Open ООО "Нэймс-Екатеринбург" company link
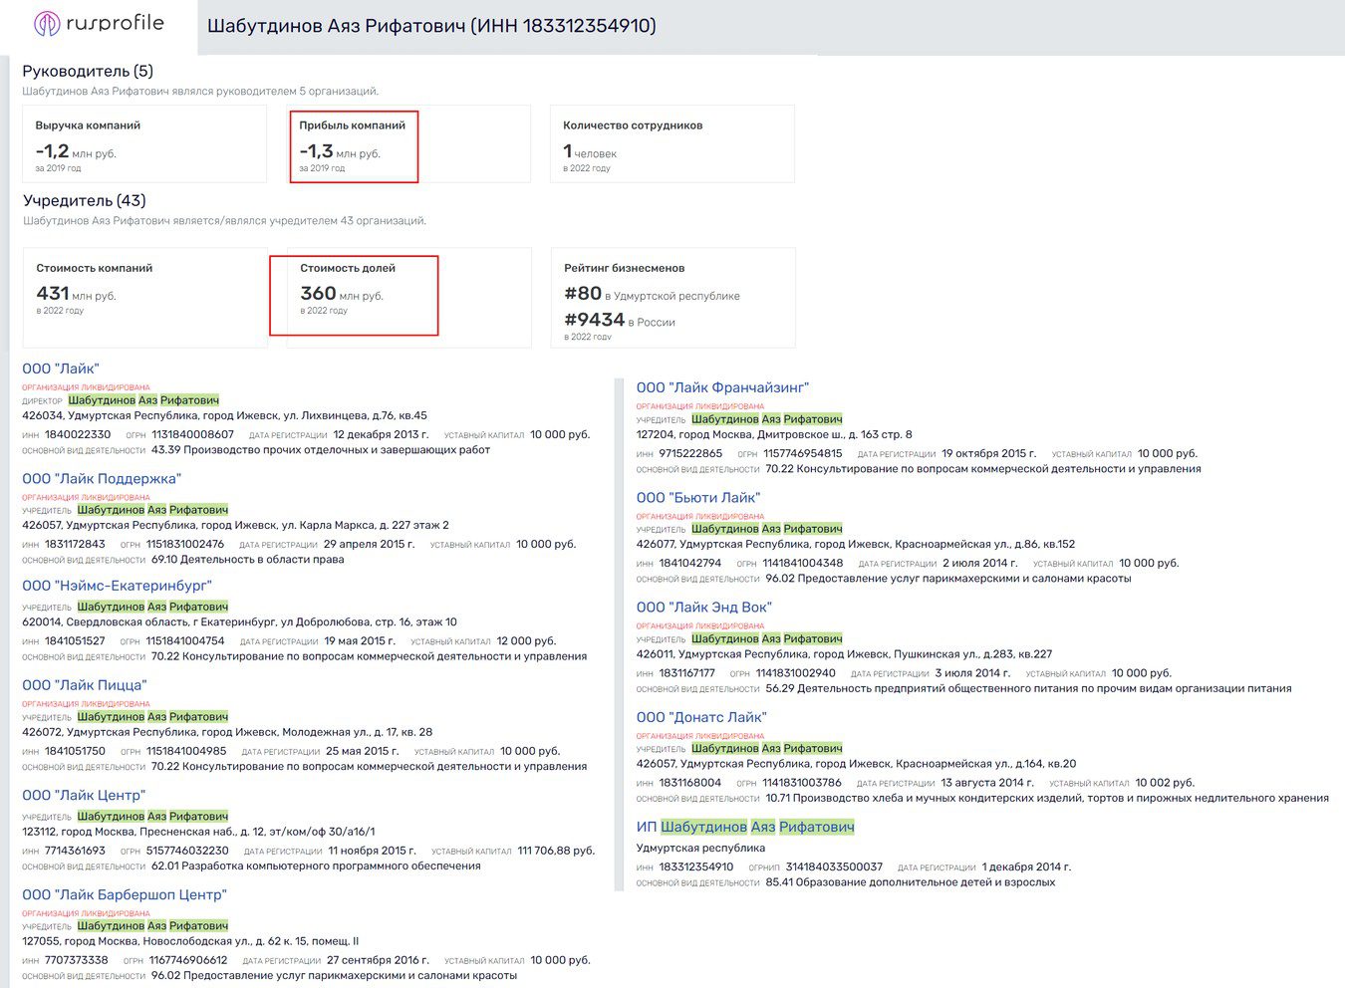This screenshot has width=1345, height=988. tap(117, 586)
